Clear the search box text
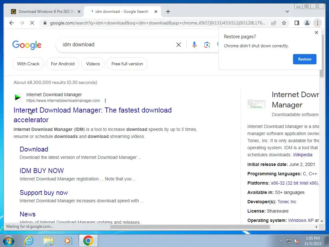The image size is (329, 247). [179, 44]
